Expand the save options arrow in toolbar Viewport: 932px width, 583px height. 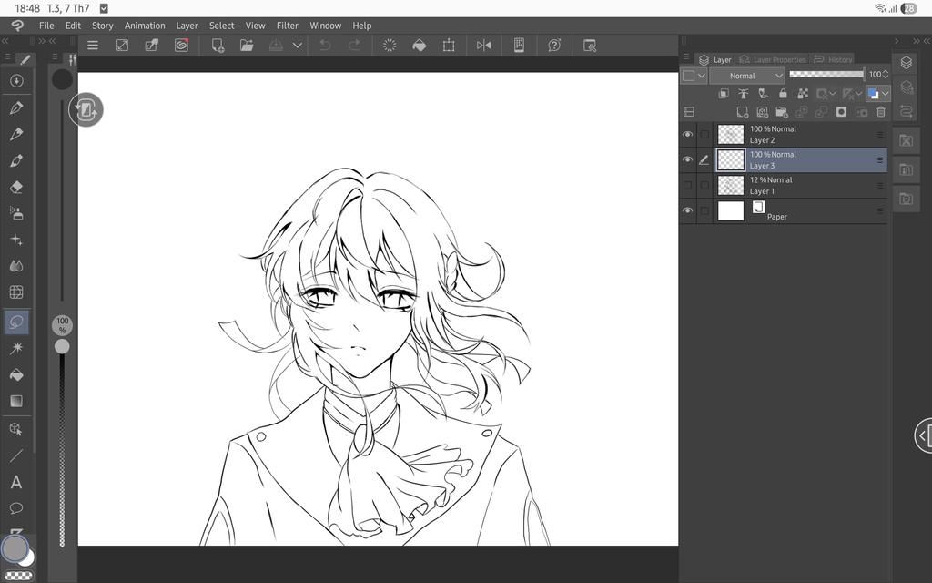click(298, 46)
